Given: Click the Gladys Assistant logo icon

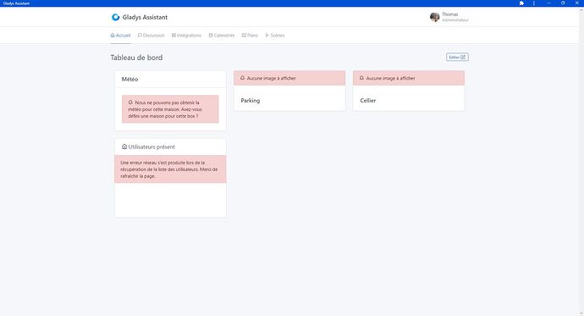Looking at the screenshot, I should point(115,17).
